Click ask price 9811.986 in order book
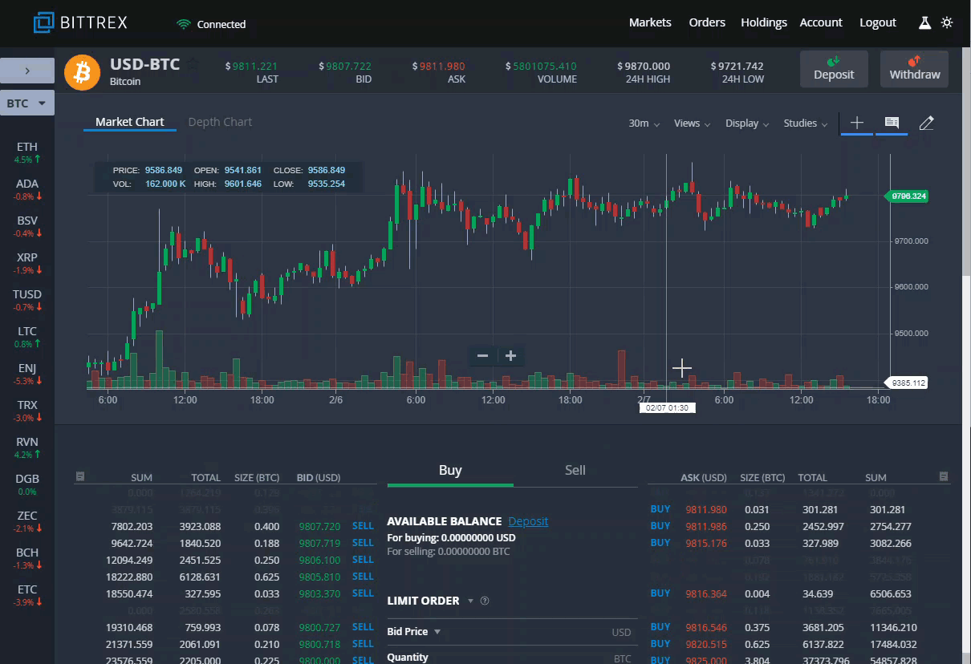The image size is (971, 664). click(x=706, y=526)
